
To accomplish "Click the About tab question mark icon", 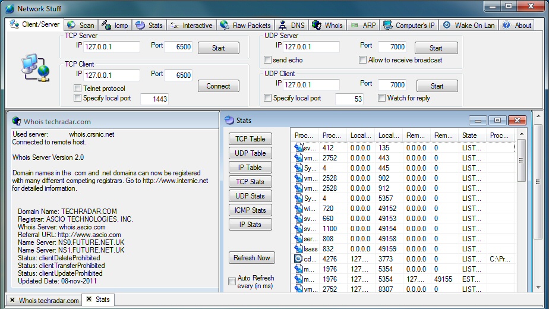I will (x=506, y=25).
